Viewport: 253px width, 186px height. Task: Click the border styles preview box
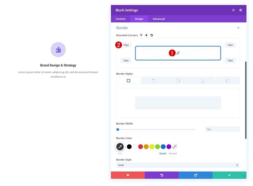click(x=178, y=103)
